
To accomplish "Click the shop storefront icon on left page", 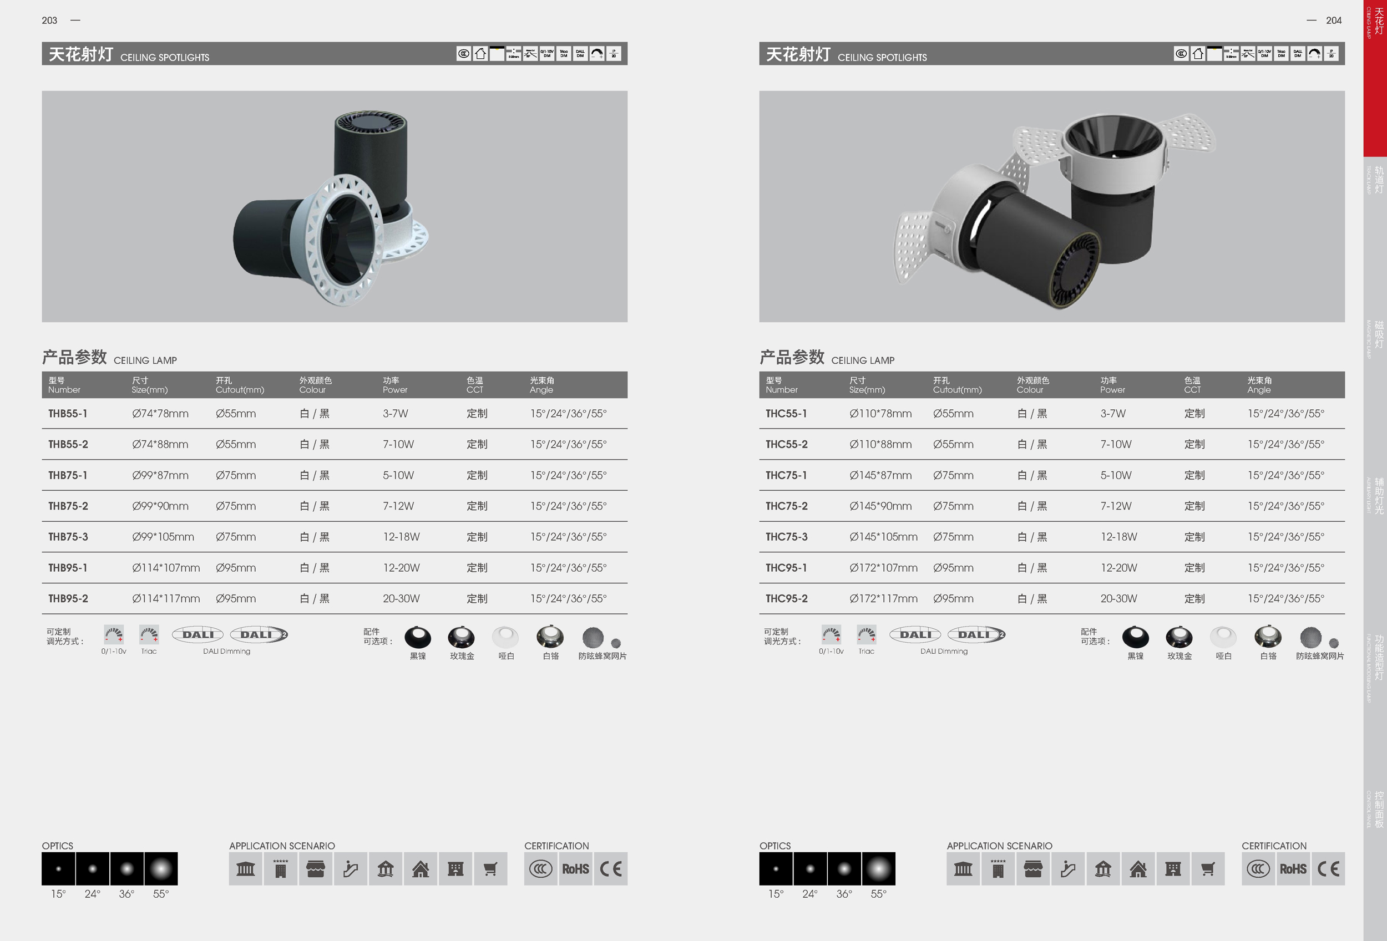I will [x=316, y=869].
